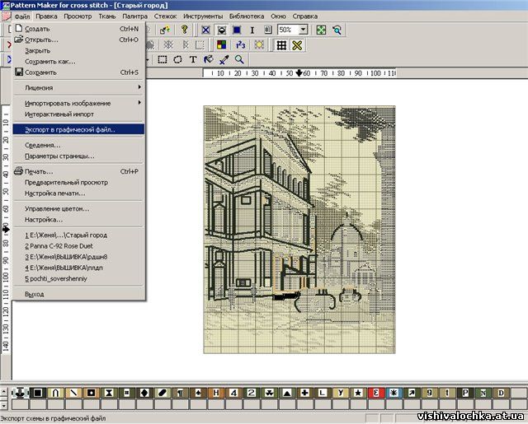Screen dimensions: 528x424
Task: Open the Библиотека menu
Action: [x=247, y=16]
